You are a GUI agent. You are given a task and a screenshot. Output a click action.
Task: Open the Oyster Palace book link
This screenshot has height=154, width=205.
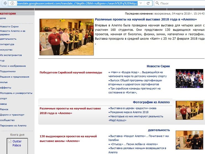17,143
